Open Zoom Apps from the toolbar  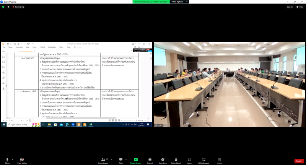(x=189, y=160)
